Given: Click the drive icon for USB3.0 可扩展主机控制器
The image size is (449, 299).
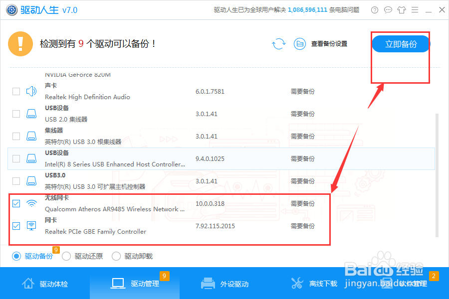Looking at the screenshot, I should click(31, 181).
